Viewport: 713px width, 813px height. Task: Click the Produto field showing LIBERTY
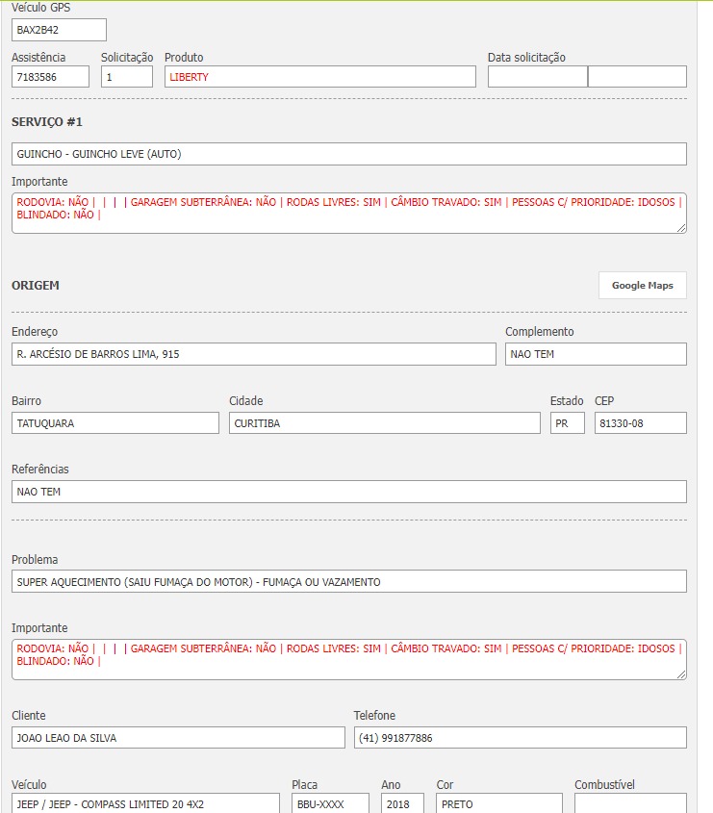coord(319,77)
